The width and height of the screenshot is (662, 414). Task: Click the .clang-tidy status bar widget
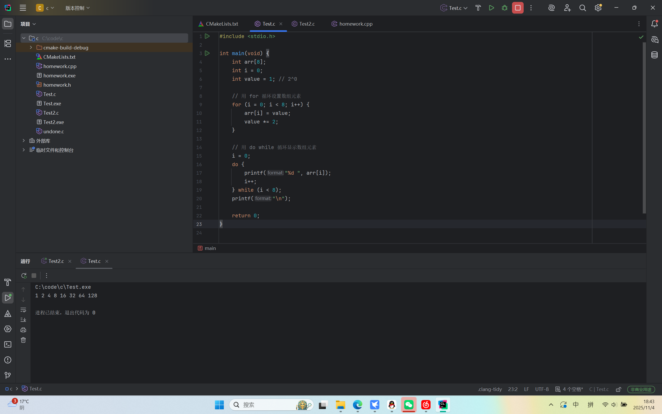490,389
